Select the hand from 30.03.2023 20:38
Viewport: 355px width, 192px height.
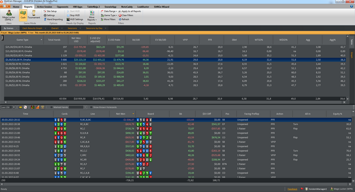[x=176, y=124]
